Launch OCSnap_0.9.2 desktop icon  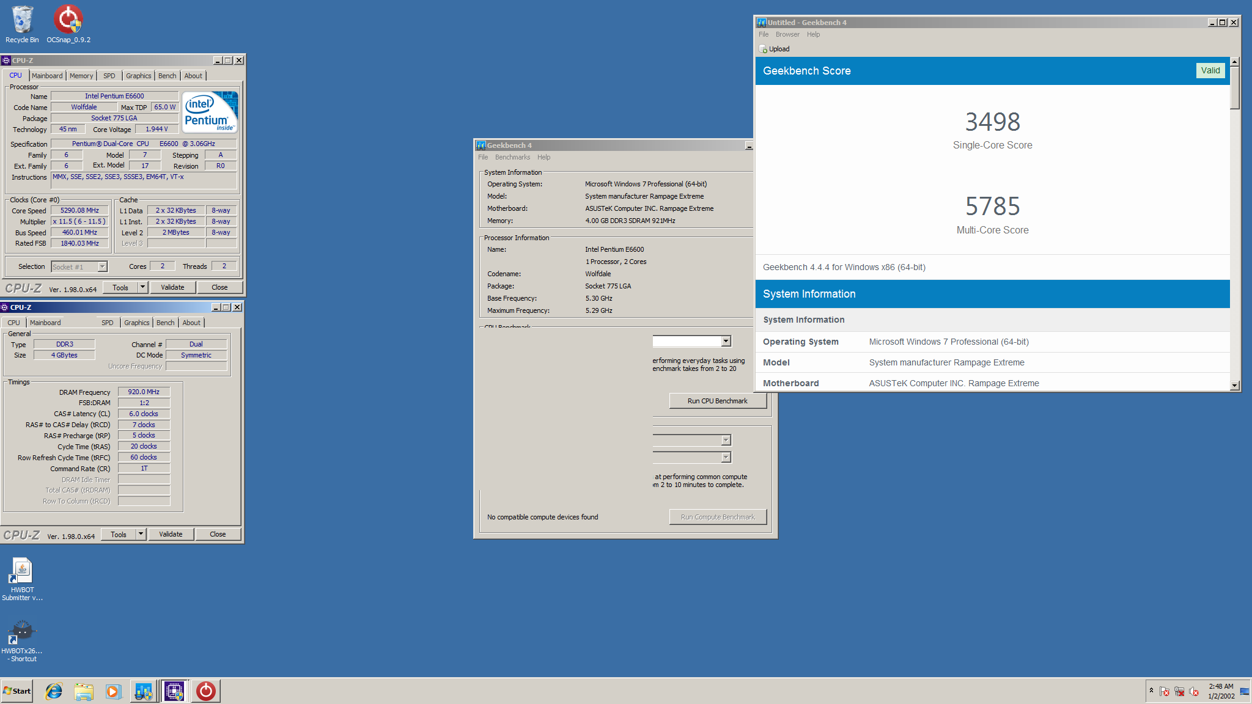pos(68,24)
